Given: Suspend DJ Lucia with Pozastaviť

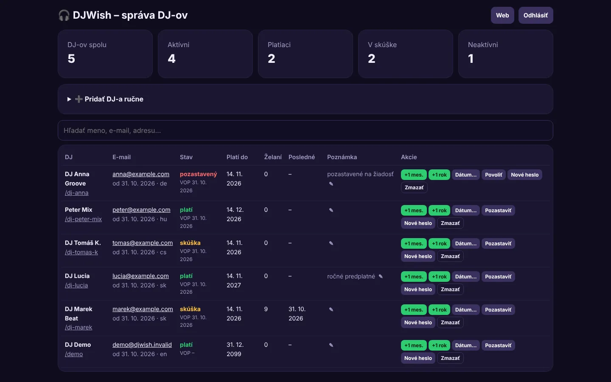Looking at the screenshot, I should click(498, 277).
